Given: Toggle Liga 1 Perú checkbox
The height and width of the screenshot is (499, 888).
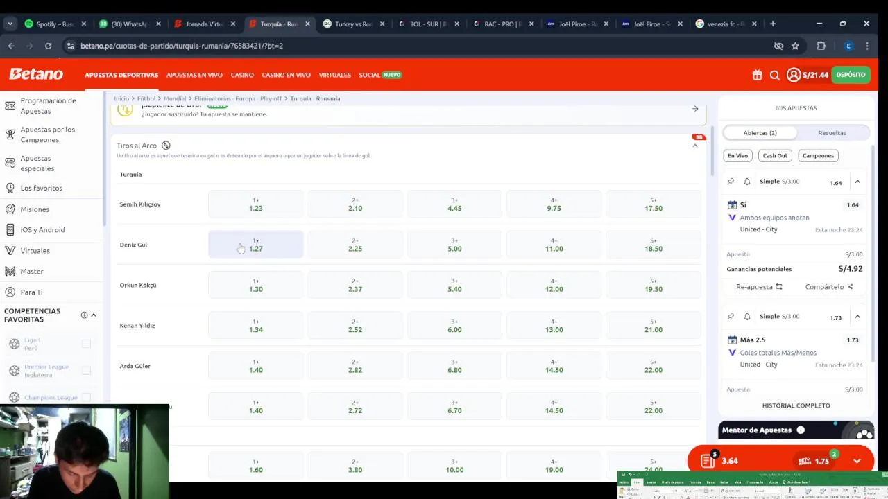Looking at the screenshot, I should click(x=86, y=344).
